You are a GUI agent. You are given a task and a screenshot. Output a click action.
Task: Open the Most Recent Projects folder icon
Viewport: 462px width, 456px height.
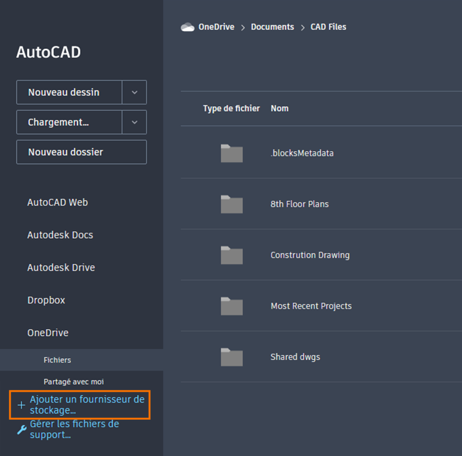point(231,306)
